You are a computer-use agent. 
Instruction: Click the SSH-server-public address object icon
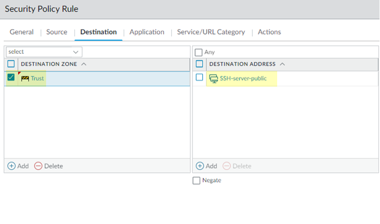[x=214, y=79]
